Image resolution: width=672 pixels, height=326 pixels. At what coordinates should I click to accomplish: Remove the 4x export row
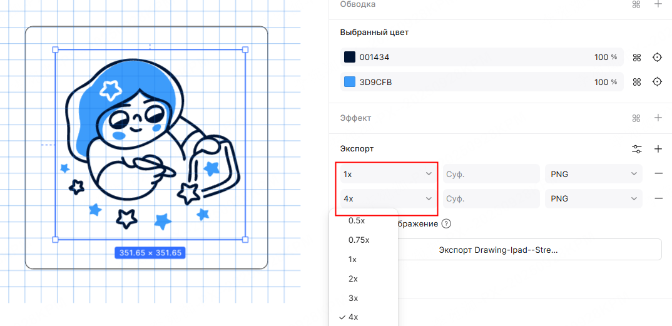coord(658,198)
